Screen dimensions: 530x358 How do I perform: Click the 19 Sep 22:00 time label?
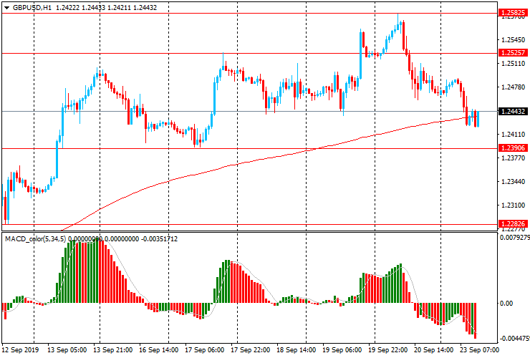point(387,350)
